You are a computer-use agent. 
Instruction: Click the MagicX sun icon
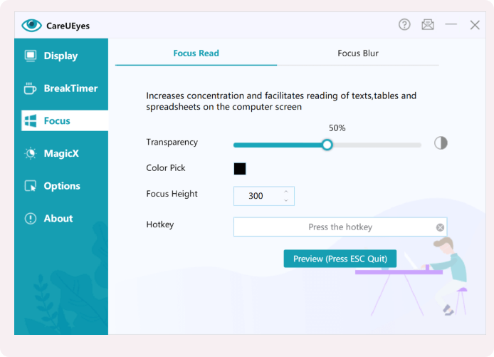point(31,153)
